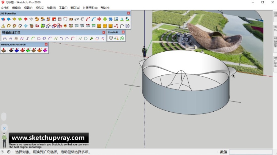Select Curviloft green skin contours icon
The width and height of the screenshot is (277, 155).
tap(122, 38)
